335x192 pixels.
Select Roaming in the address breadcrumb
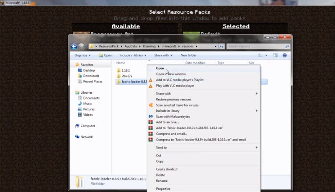[149, 46]
